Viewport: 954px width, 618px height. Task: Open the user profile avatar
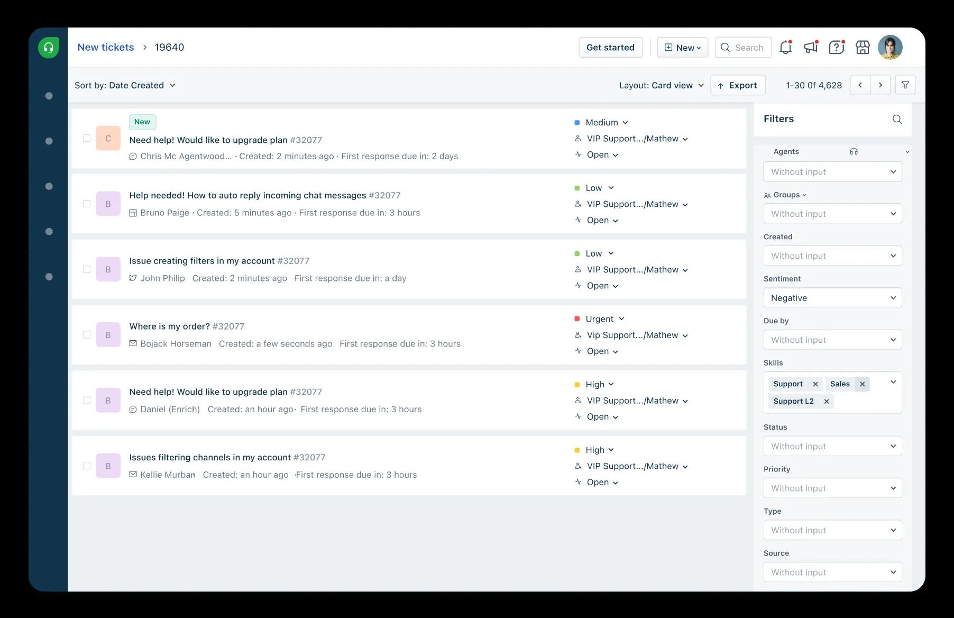tap(890, 47)
